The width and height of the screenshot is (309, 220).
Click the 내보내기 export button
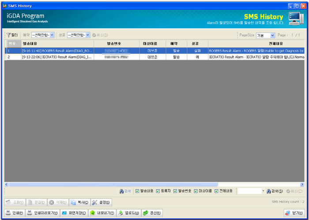tap(102, 213)
